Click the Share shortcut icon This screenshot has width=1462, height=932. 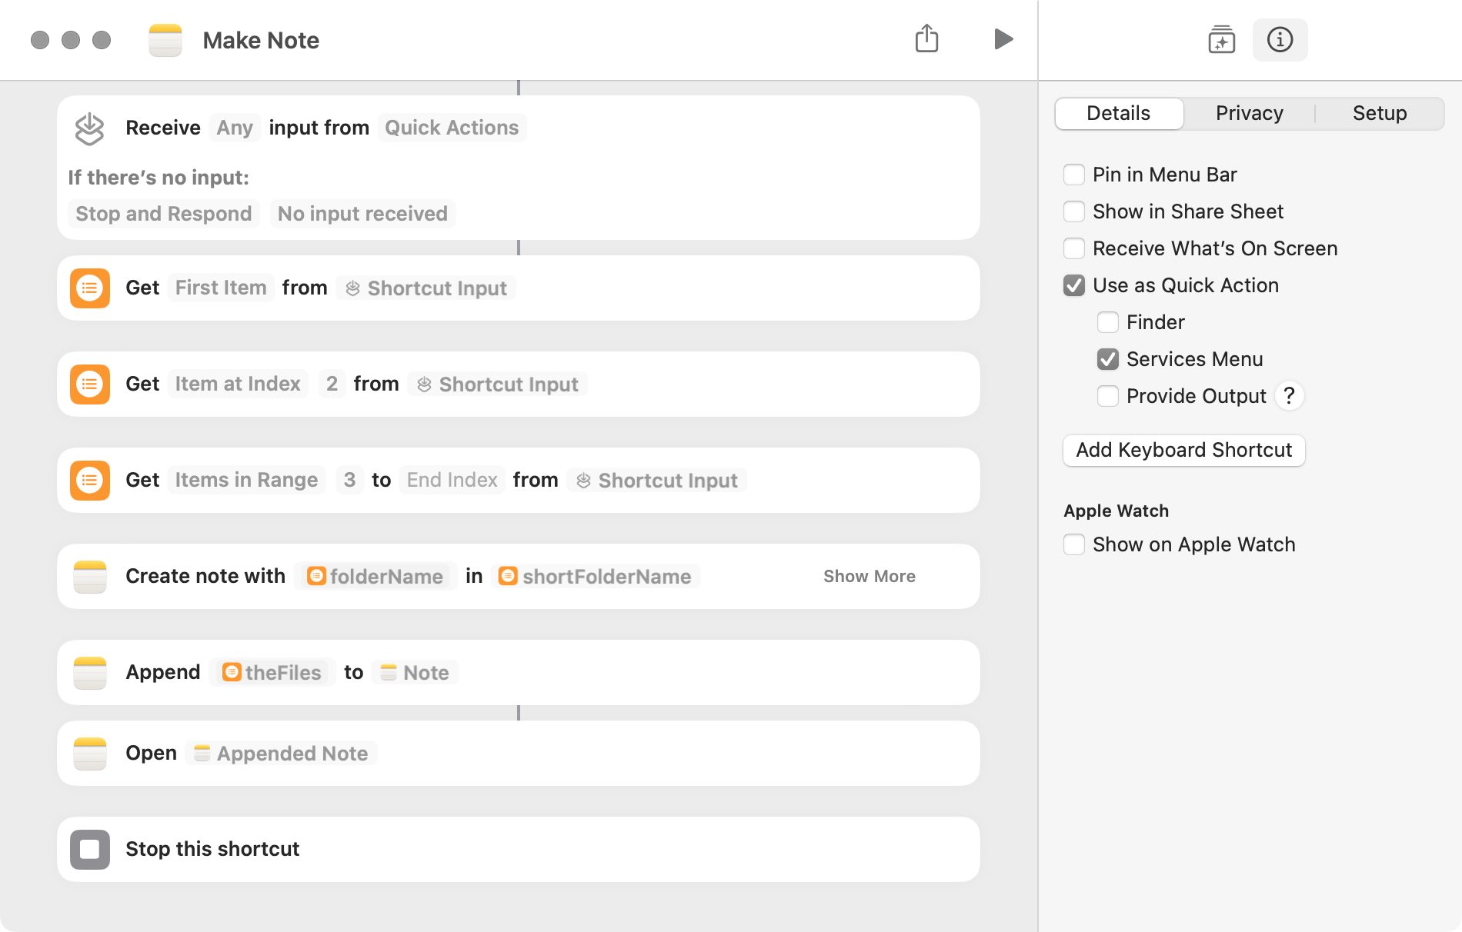point(926,38)
